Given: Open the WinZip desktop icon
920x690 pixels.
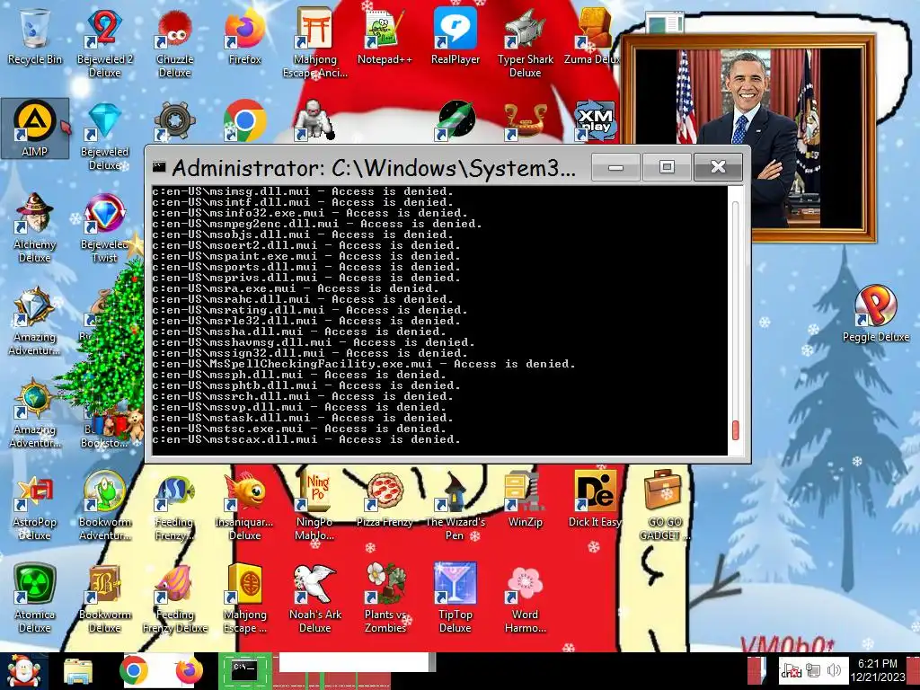Looking at the screenshot, I should (525, 500).
